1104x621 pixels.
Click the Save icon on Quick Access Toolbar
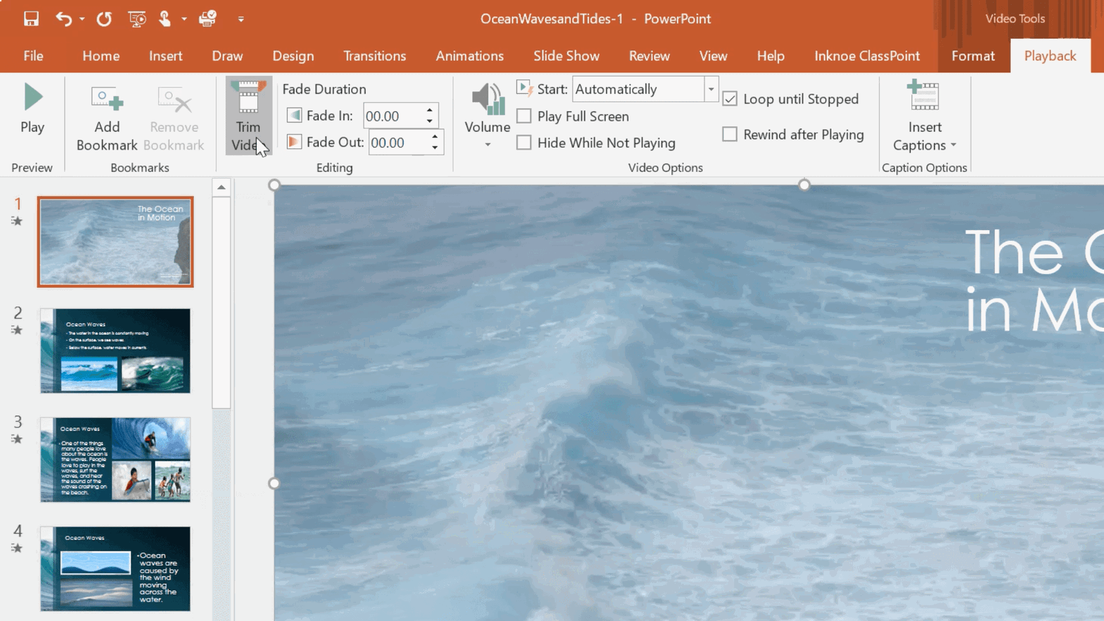(31, 19)
